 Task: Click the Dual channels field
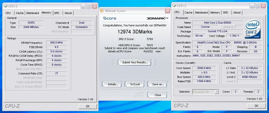pos(82,23)
